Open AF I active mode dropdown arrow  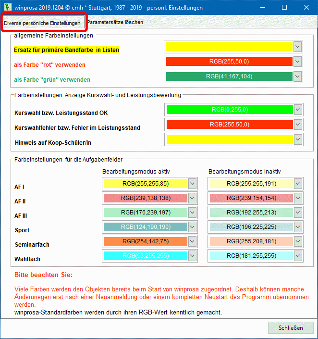(x=192, y=184)
